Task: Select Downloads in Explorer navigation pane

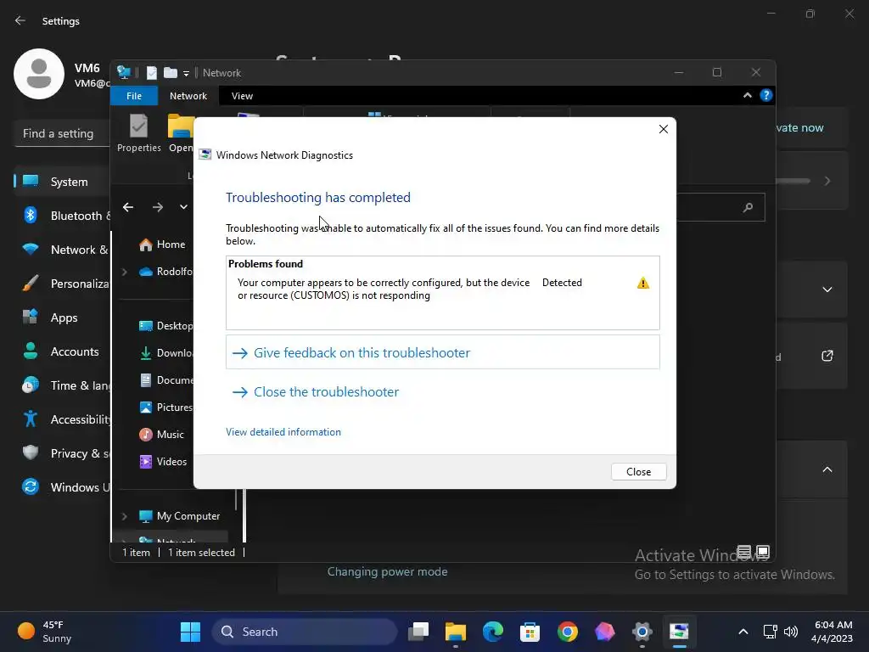Action: click(165, 353)
